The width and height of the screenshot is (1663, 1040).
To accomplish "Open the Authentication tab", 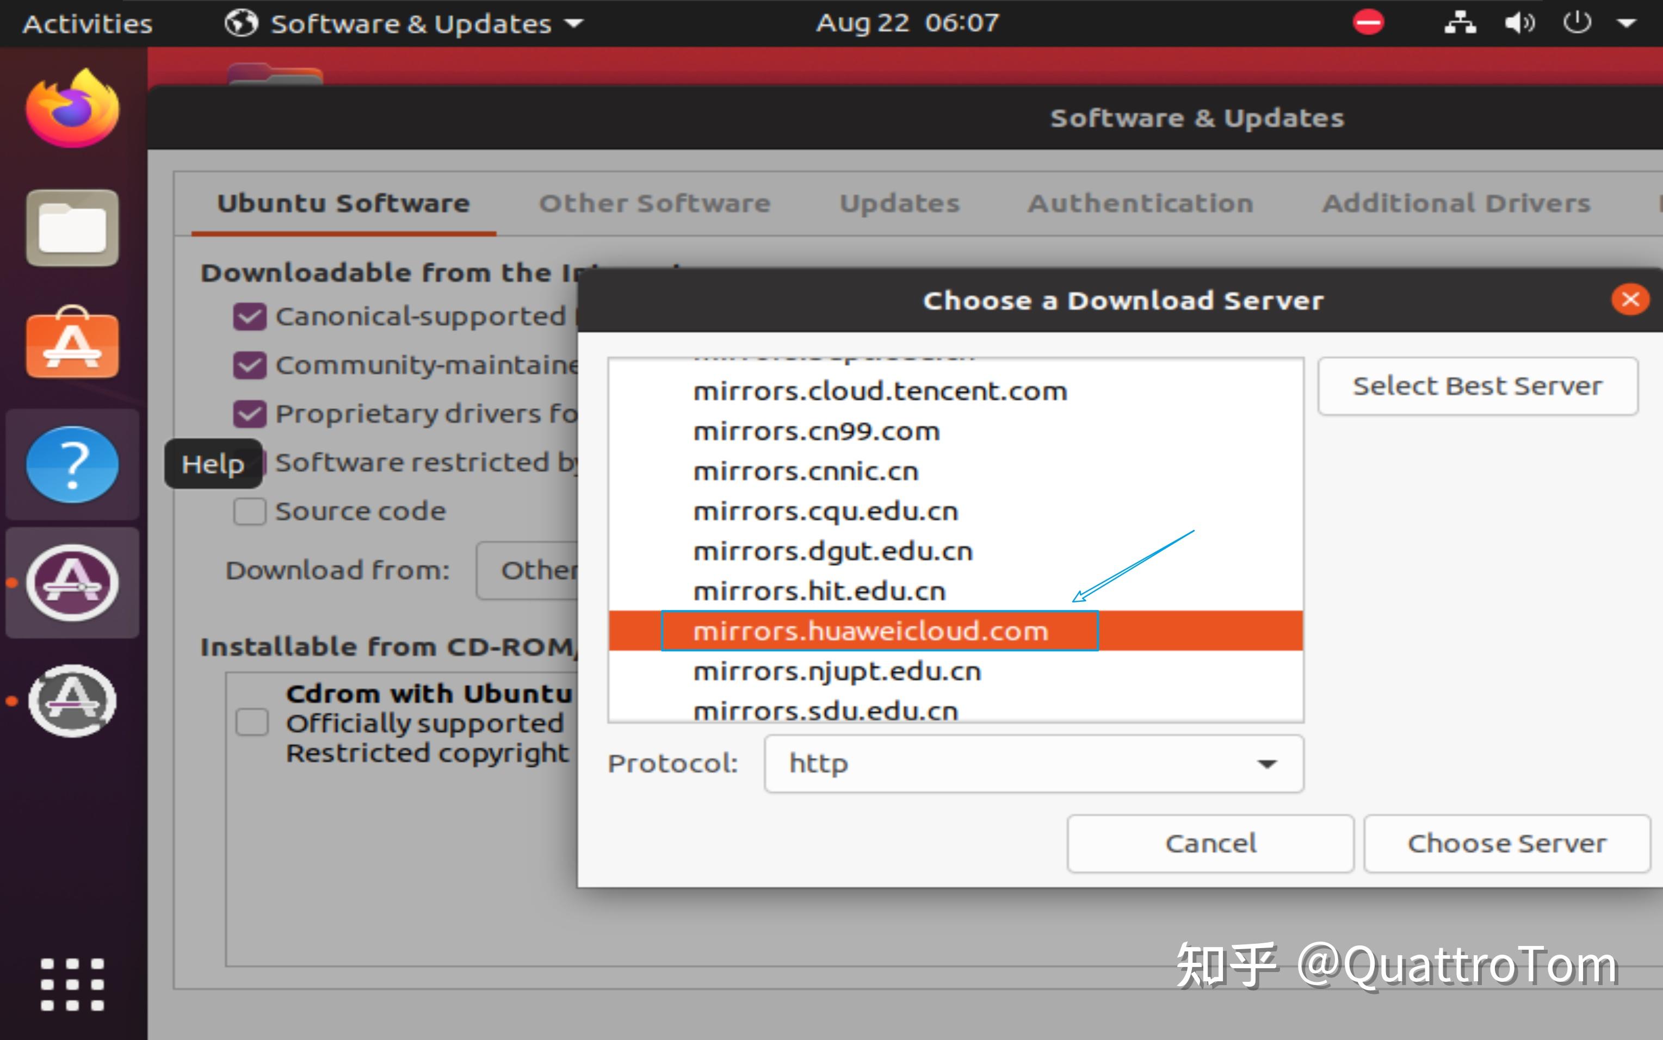I will pos(1140,204).
